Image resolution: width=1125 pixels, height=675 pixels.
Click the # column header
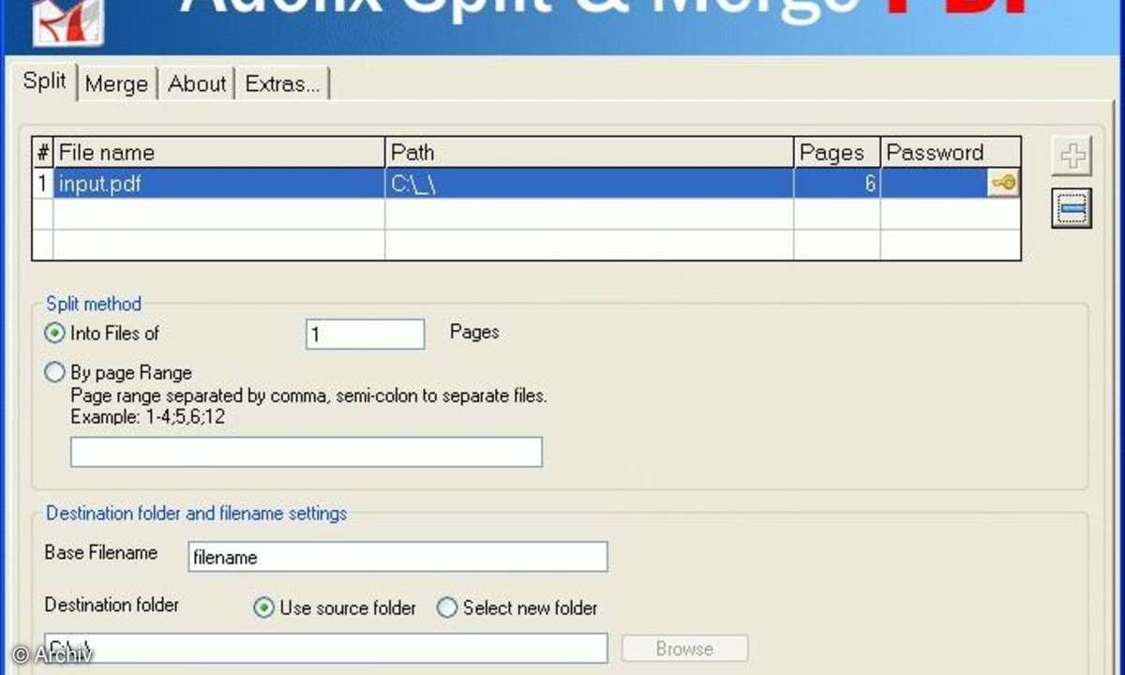[43, 153]
